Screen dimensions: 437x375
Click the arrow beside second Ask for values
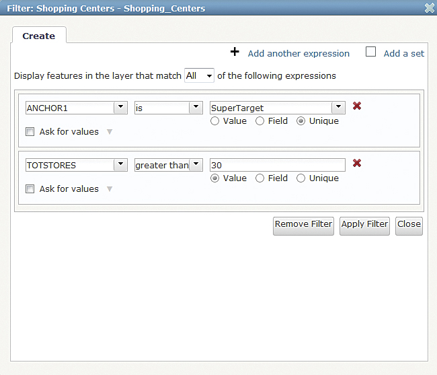click(110, 189)
